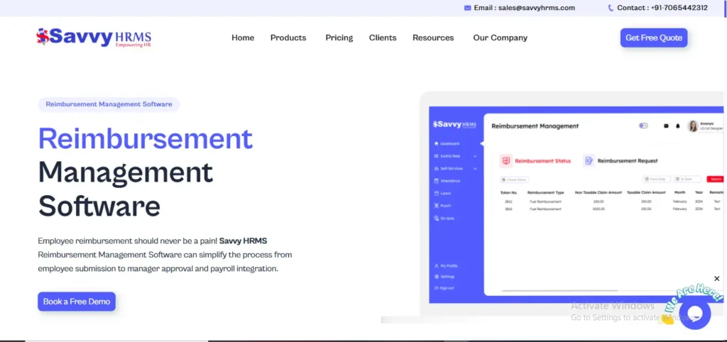This screenshot has width=727, height=342.
Task: Open the Pricing page
Action: tap(339, 38)
